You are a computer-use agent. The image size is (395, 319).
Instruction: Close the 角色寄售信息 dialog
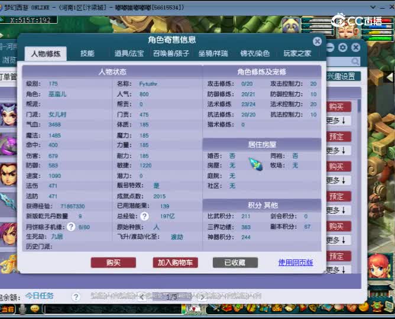(x=317, y=41)
